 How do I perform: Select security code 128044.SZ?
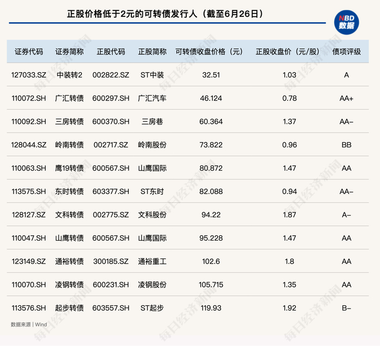click(x=29, y=144)
